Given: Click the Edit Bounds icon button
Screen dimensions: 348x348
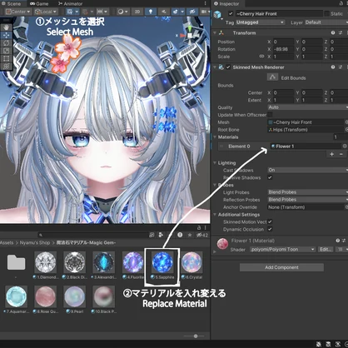Looking at the screenshot, I should [x=272, y=77].
